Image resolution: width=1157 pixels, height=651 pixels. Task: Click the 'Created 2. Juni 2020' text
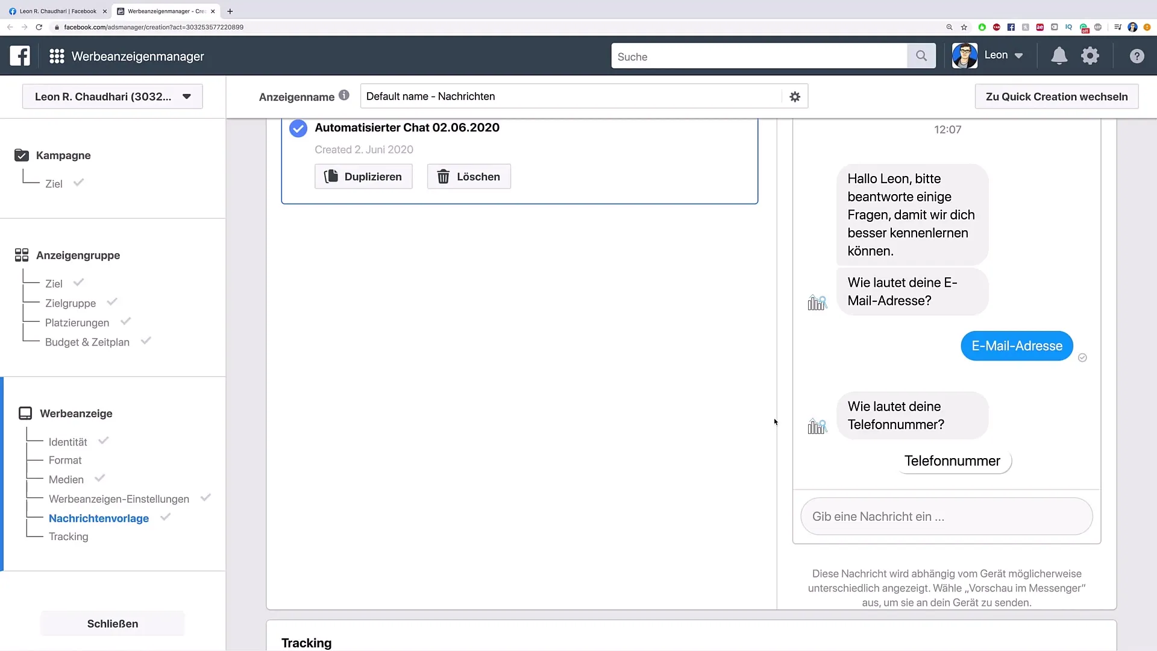pyautogui.click(x=364, y=149)
